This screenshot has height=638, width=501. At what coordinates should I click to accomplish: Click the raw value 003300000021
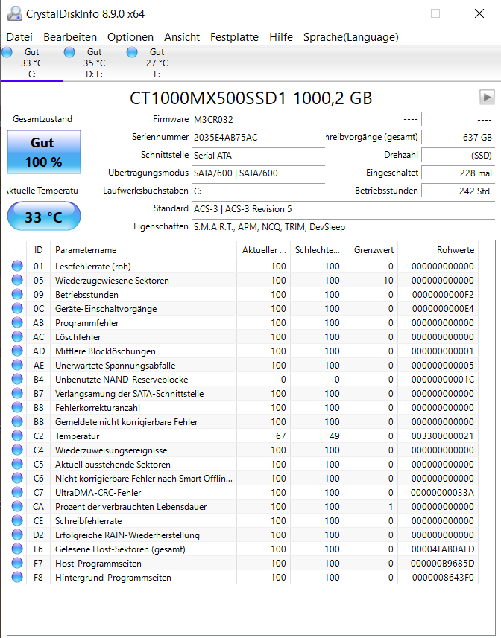[442, 436]
